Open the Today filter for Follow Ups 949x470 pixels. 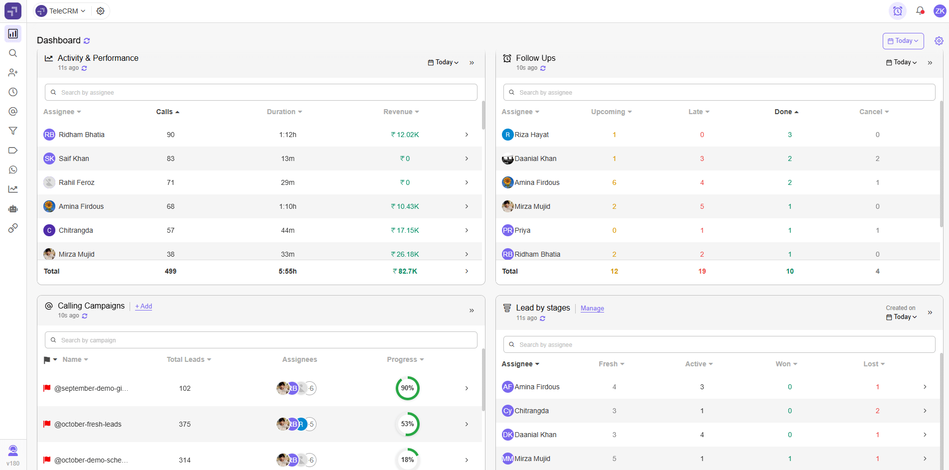click(x=901, y=62)
